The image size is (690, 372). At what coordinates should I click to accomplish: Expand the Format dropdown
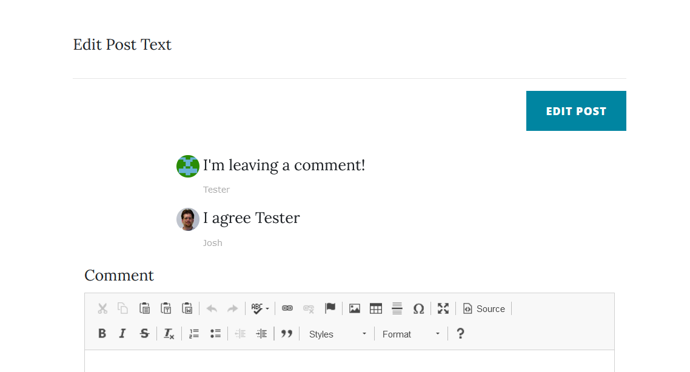click(x=411, y=334)
